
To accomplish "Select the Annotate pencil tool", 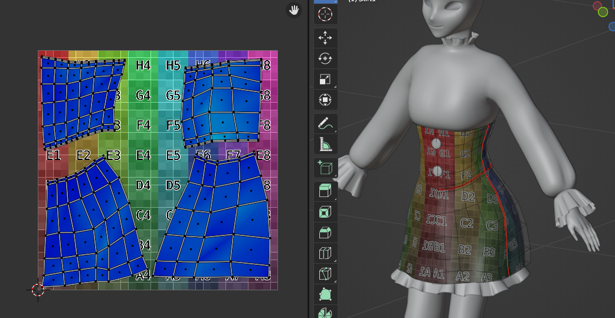I will pos(326,124).
